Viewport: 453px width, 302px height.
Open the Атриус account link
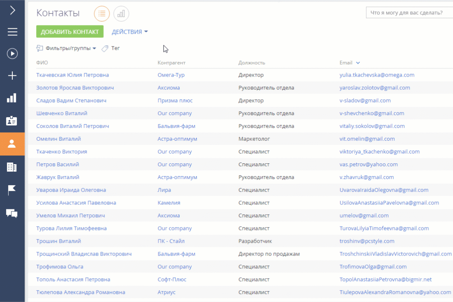tap(166, 292)
